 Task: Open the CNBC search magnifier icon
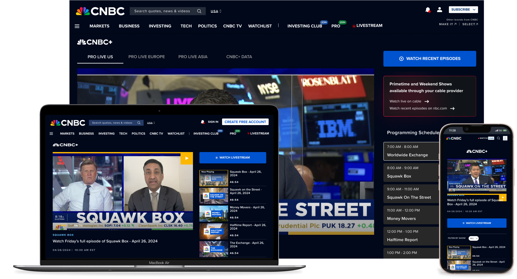coord(199,11)
